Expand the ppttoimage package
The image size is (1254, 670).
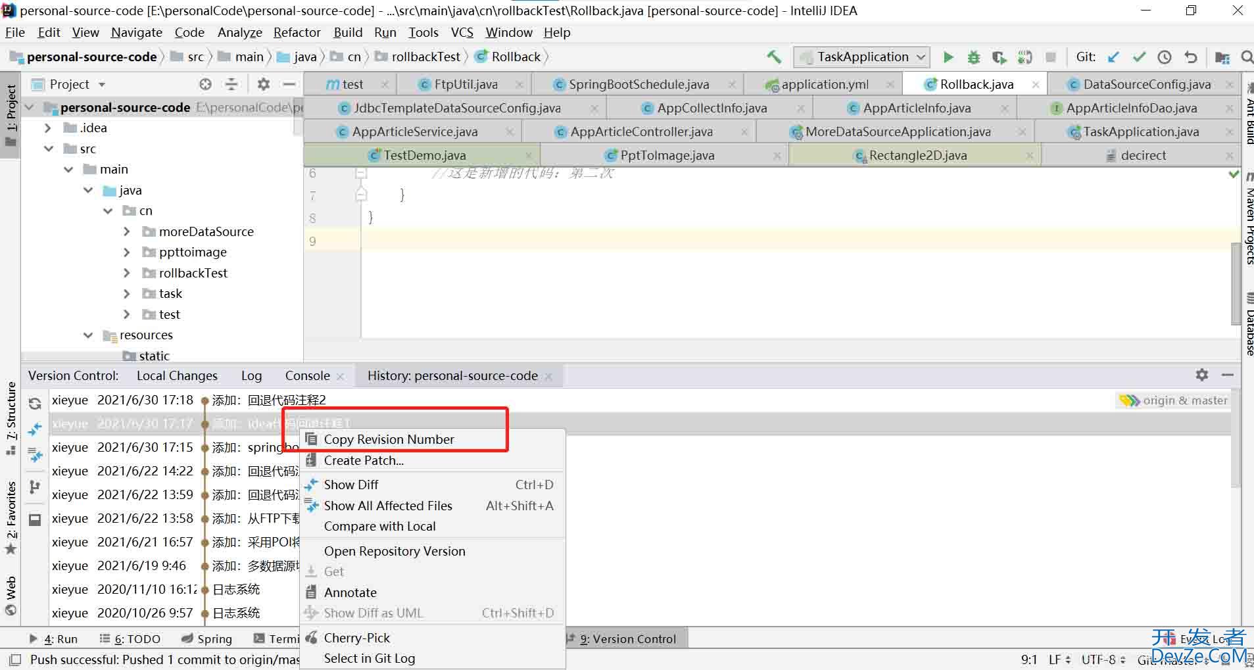[127, 252]
